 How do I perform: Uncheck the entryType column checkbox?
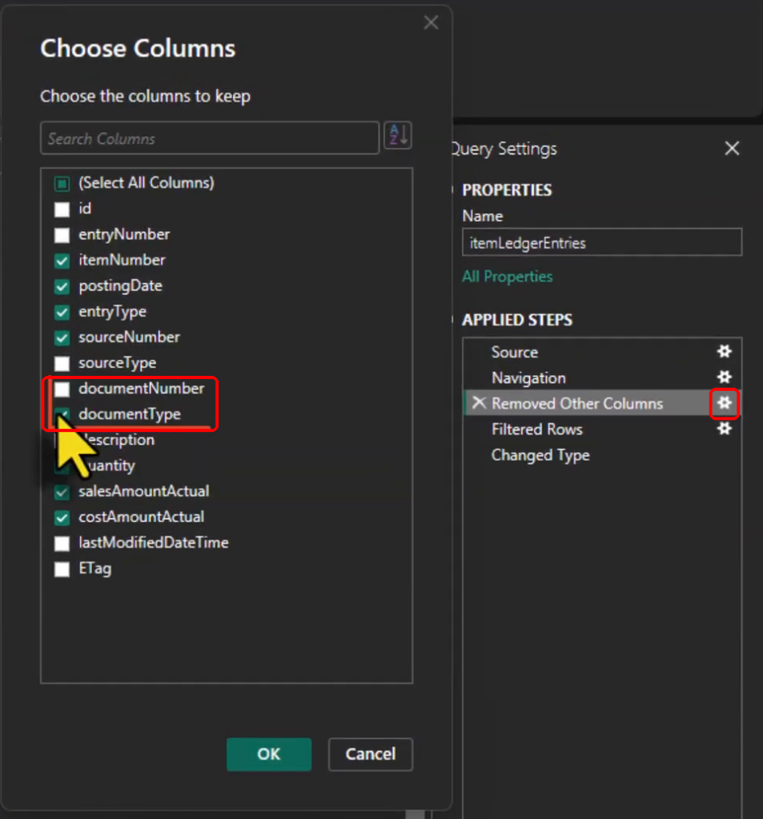[62, 312]
